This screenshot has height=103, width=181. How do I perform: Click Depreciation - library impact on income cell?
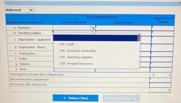click(162, 48)
